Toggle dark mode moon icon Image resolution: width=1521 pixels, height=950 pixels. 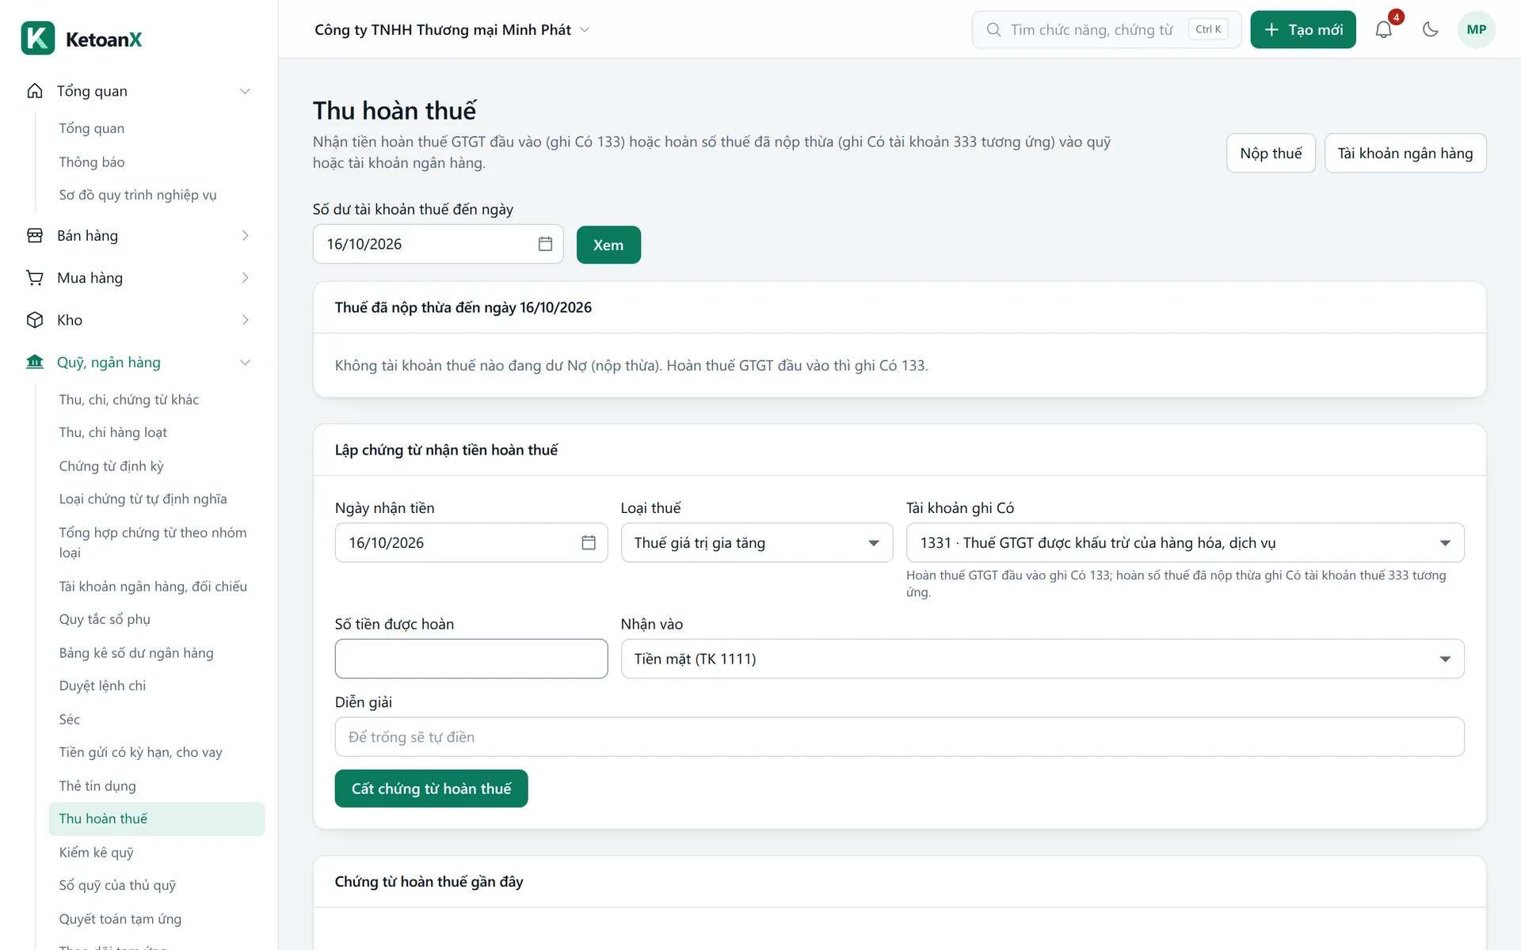1430,30
